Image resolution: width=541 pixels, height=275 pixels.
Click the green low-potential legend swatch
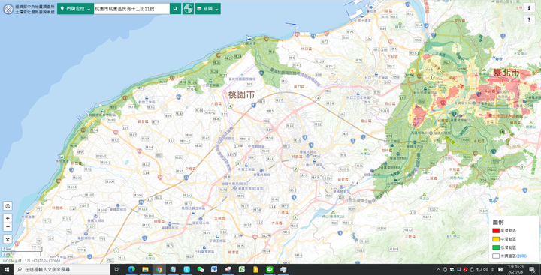(x=496, y=247)
